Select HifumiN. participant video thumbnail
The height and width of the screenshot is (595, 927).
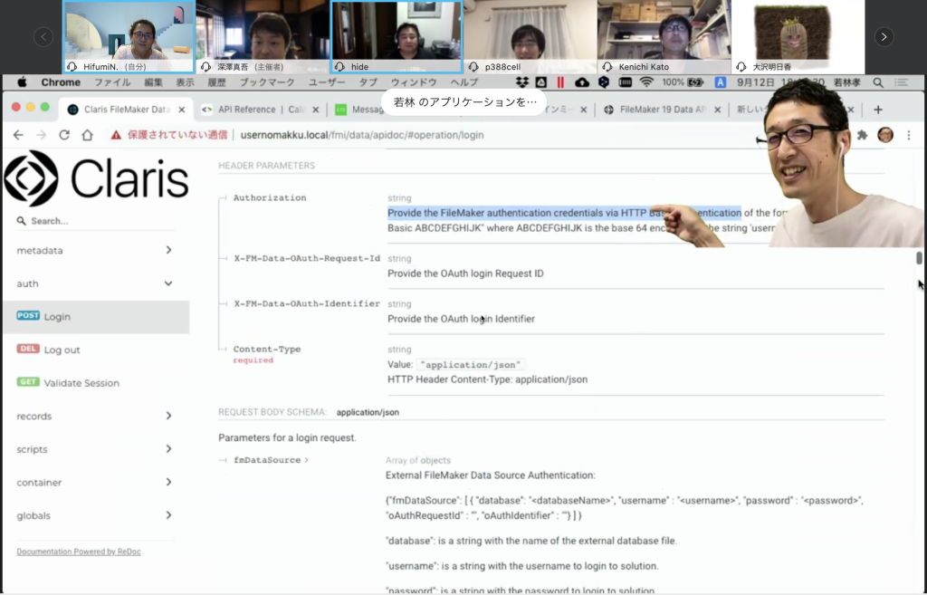[129, 36]
